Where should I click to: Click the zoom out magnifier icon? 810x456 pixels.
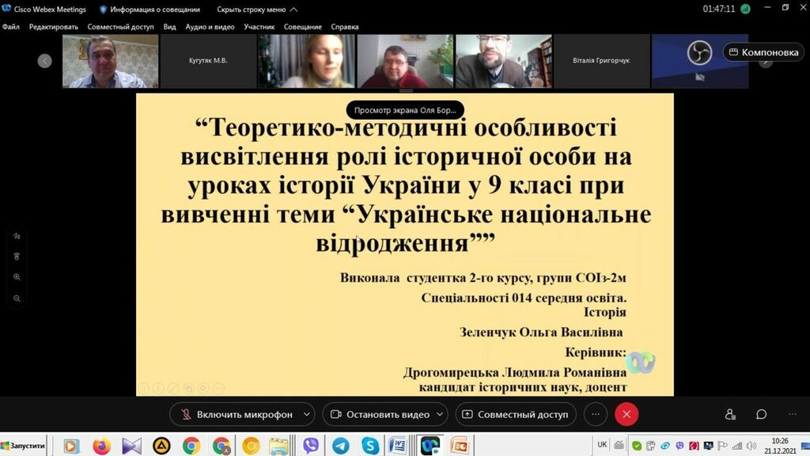pyautogui.click(x=17, y=298)
